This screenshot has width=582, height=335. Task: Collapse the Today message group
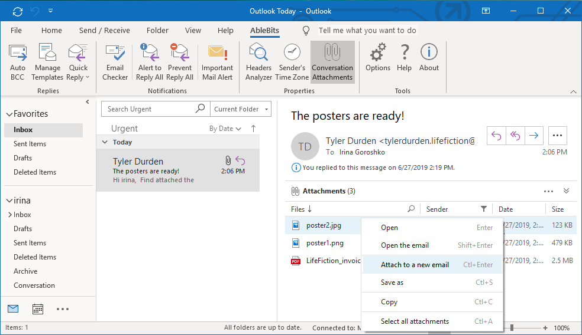[x=105, y=142]
